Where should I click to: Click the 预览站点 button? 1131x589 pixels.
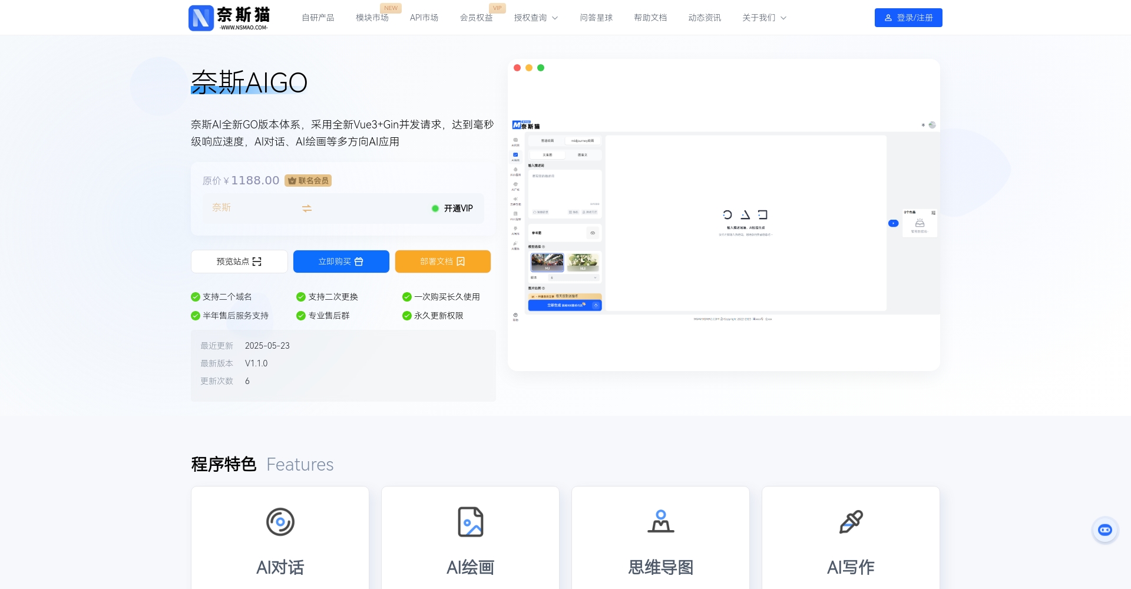(x=239, y=262)
